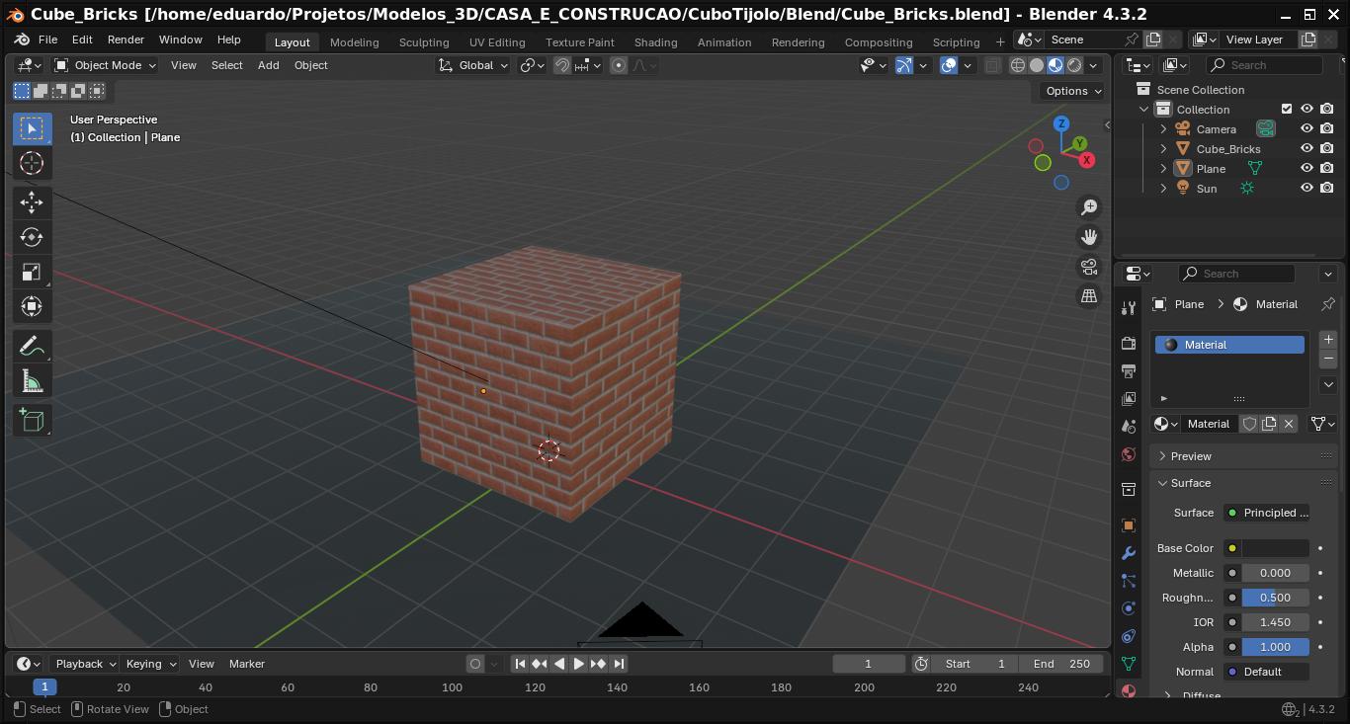Viewport: 1350px width, 724px height.
Task: Click the current frame field
Action: click(x=869, y=664)
